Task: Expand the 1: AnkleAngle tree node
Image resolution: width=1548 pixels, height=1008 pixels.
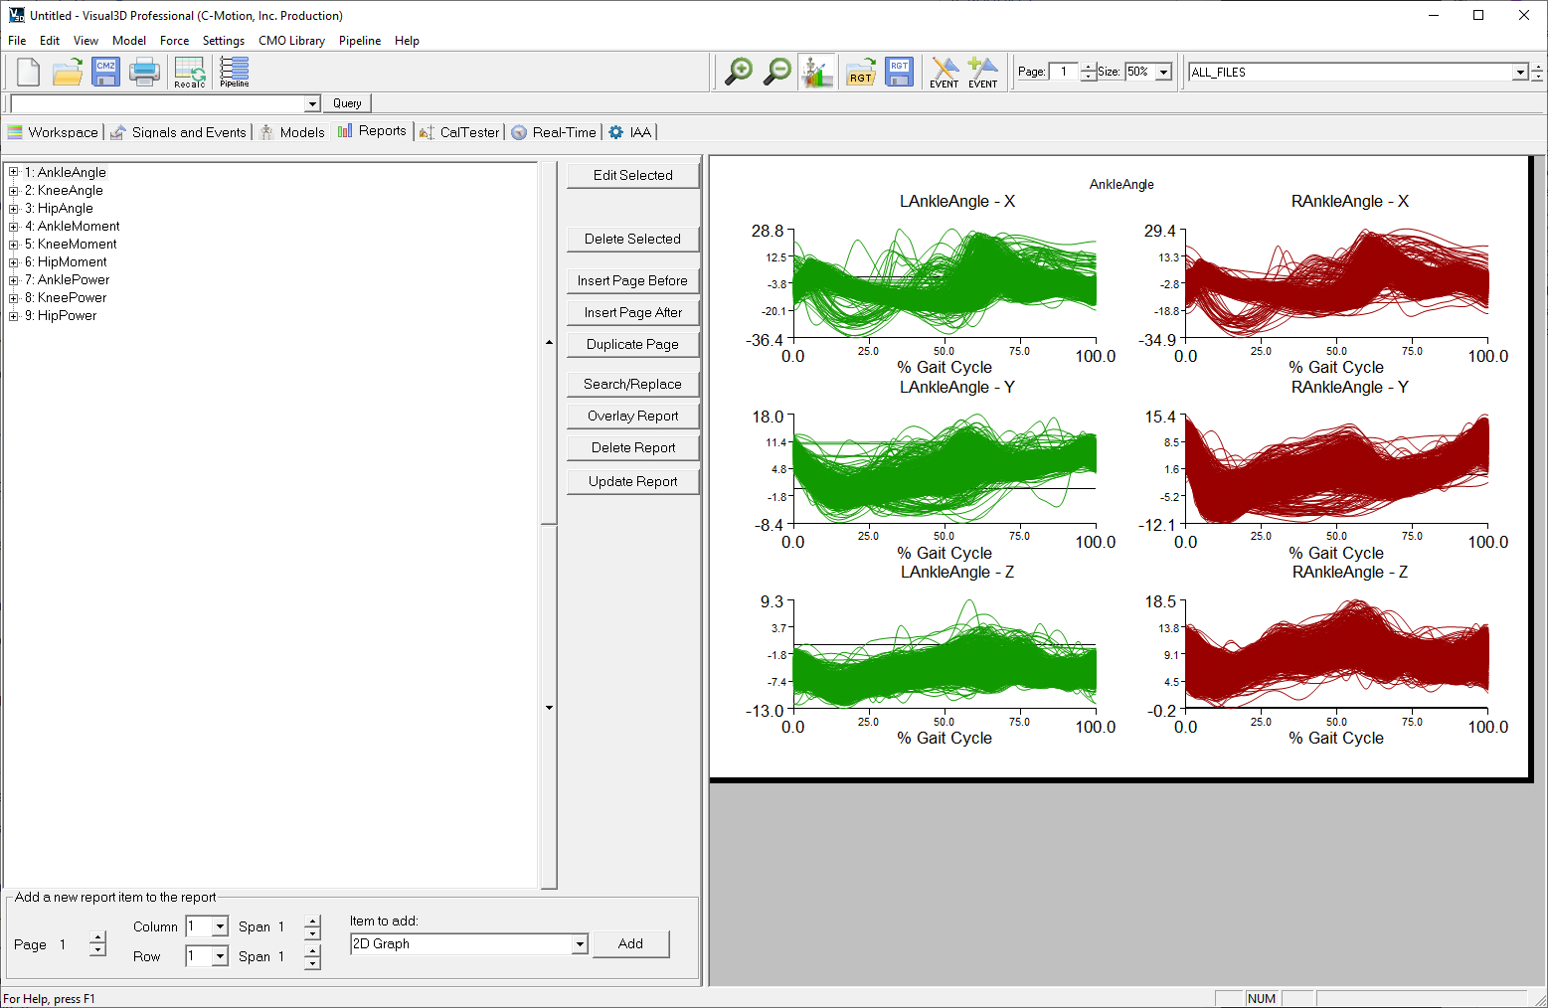Action: tap(14, 172)
